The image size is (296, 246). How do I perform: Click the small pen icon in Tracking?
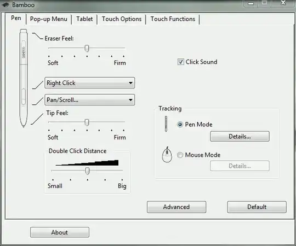click(x=166, y=124)
